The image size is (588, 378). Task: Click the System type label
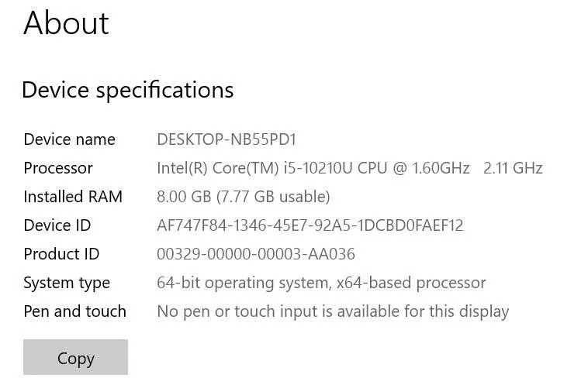[67, 283]
